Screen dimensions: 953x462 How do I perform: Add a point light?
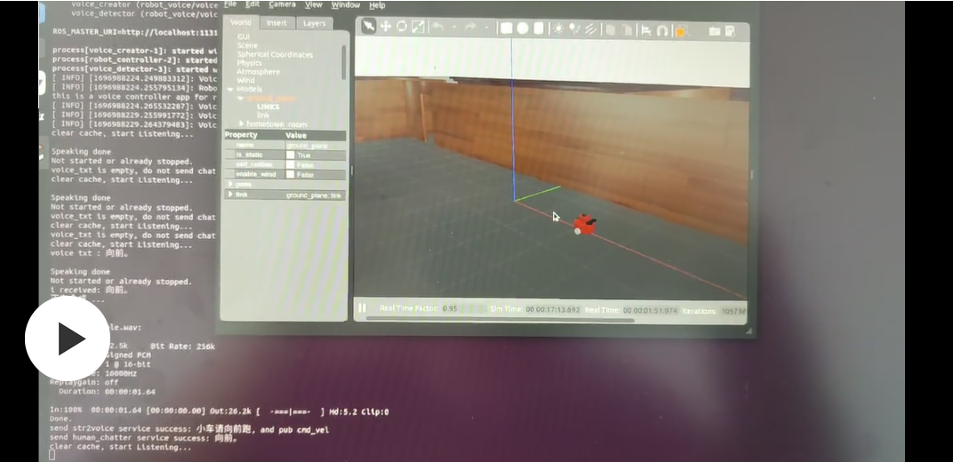(x=558, y=28)
